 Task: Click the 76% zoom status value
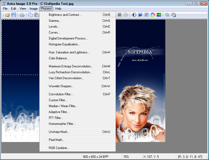pyautogui.click(x=126, y=157)
